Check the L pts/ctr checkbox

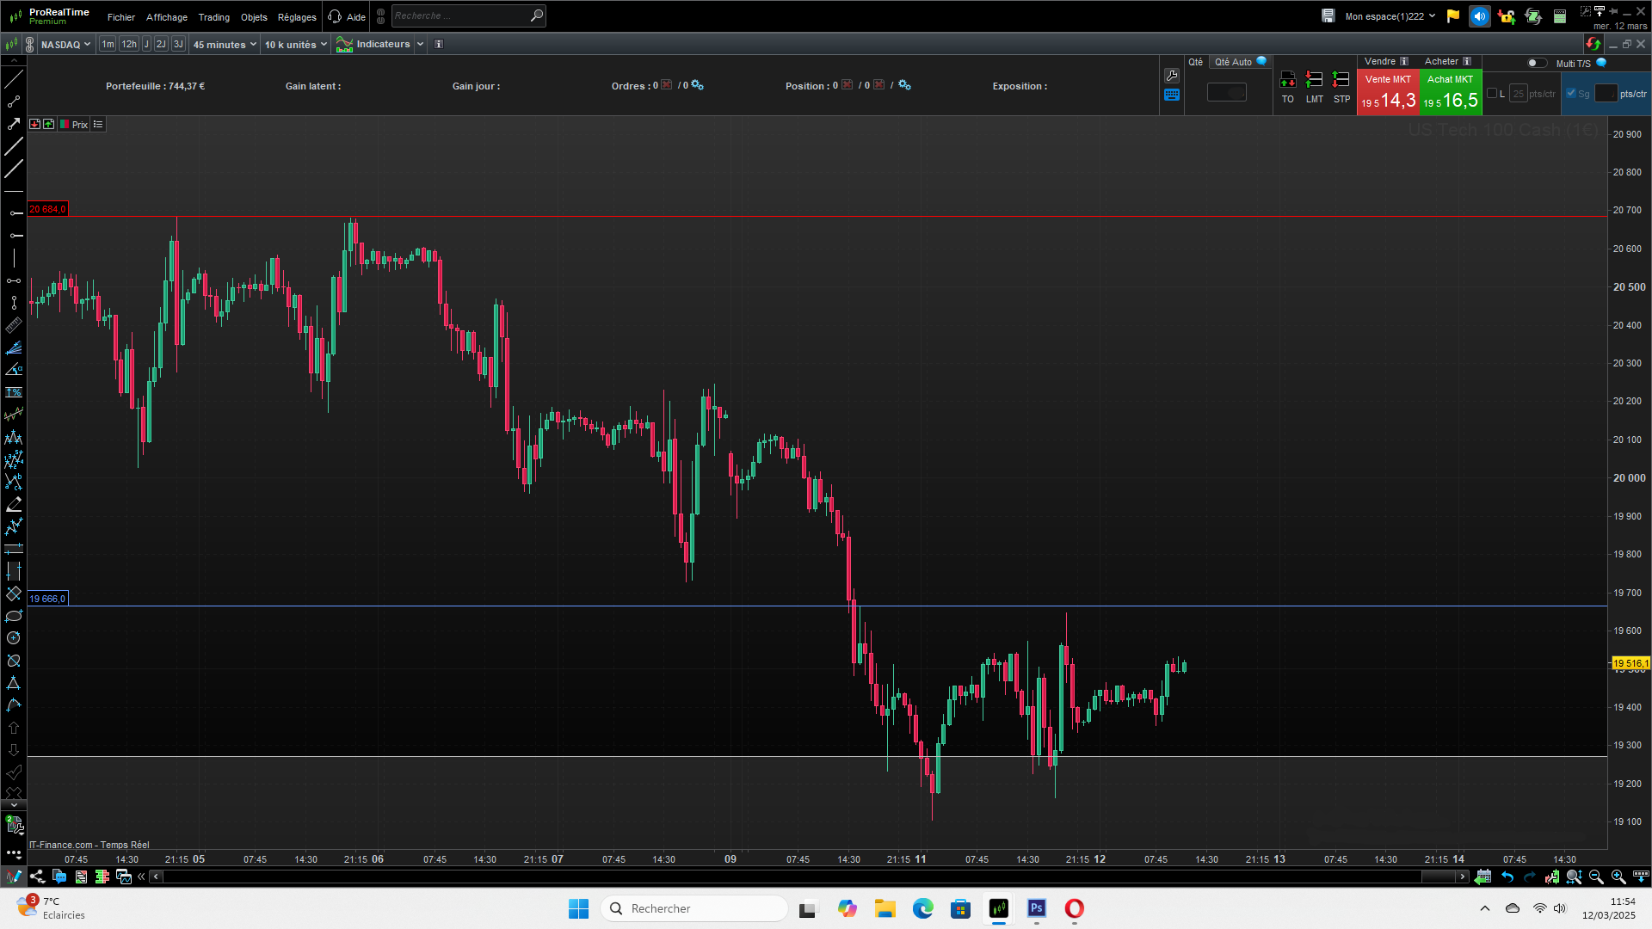[x=1492, y=94]
